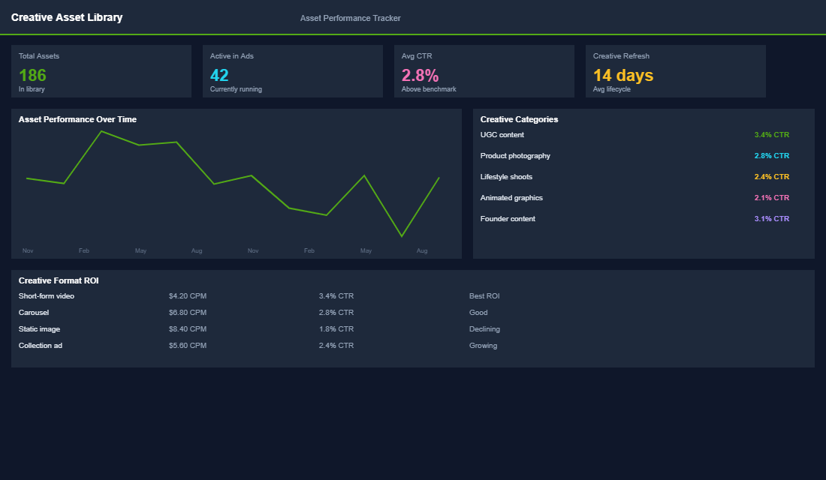This screenshot has height=480, width=826.
Task: Select the Nov axis label on the chart
Action: 28,250
